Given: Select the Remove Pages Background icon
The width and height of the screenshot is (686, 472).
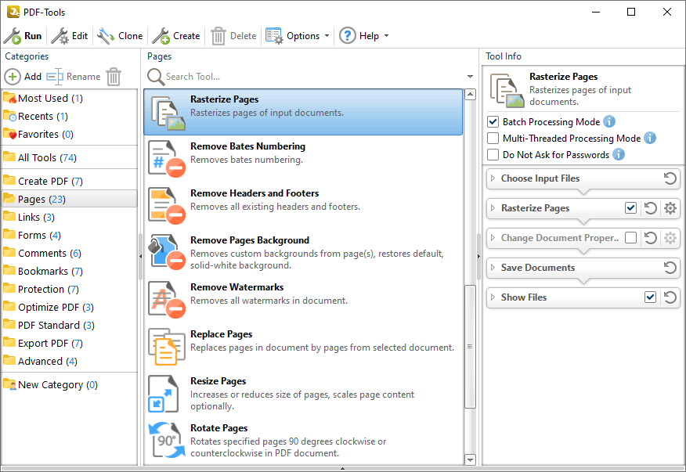Looking at the screenshot, I should coord(167,252).
